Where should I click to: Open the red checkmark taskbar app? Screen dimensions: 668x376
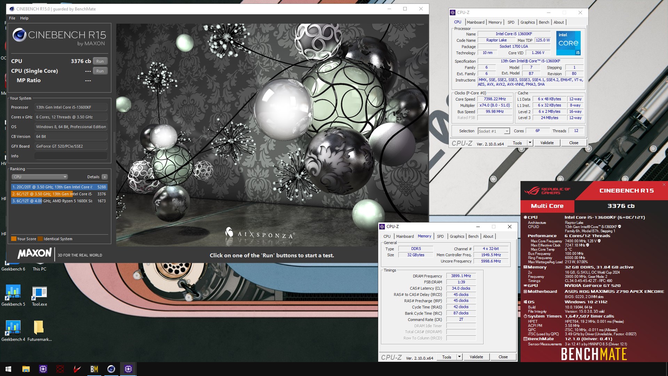pyautogui.click(x=77, y=369)
